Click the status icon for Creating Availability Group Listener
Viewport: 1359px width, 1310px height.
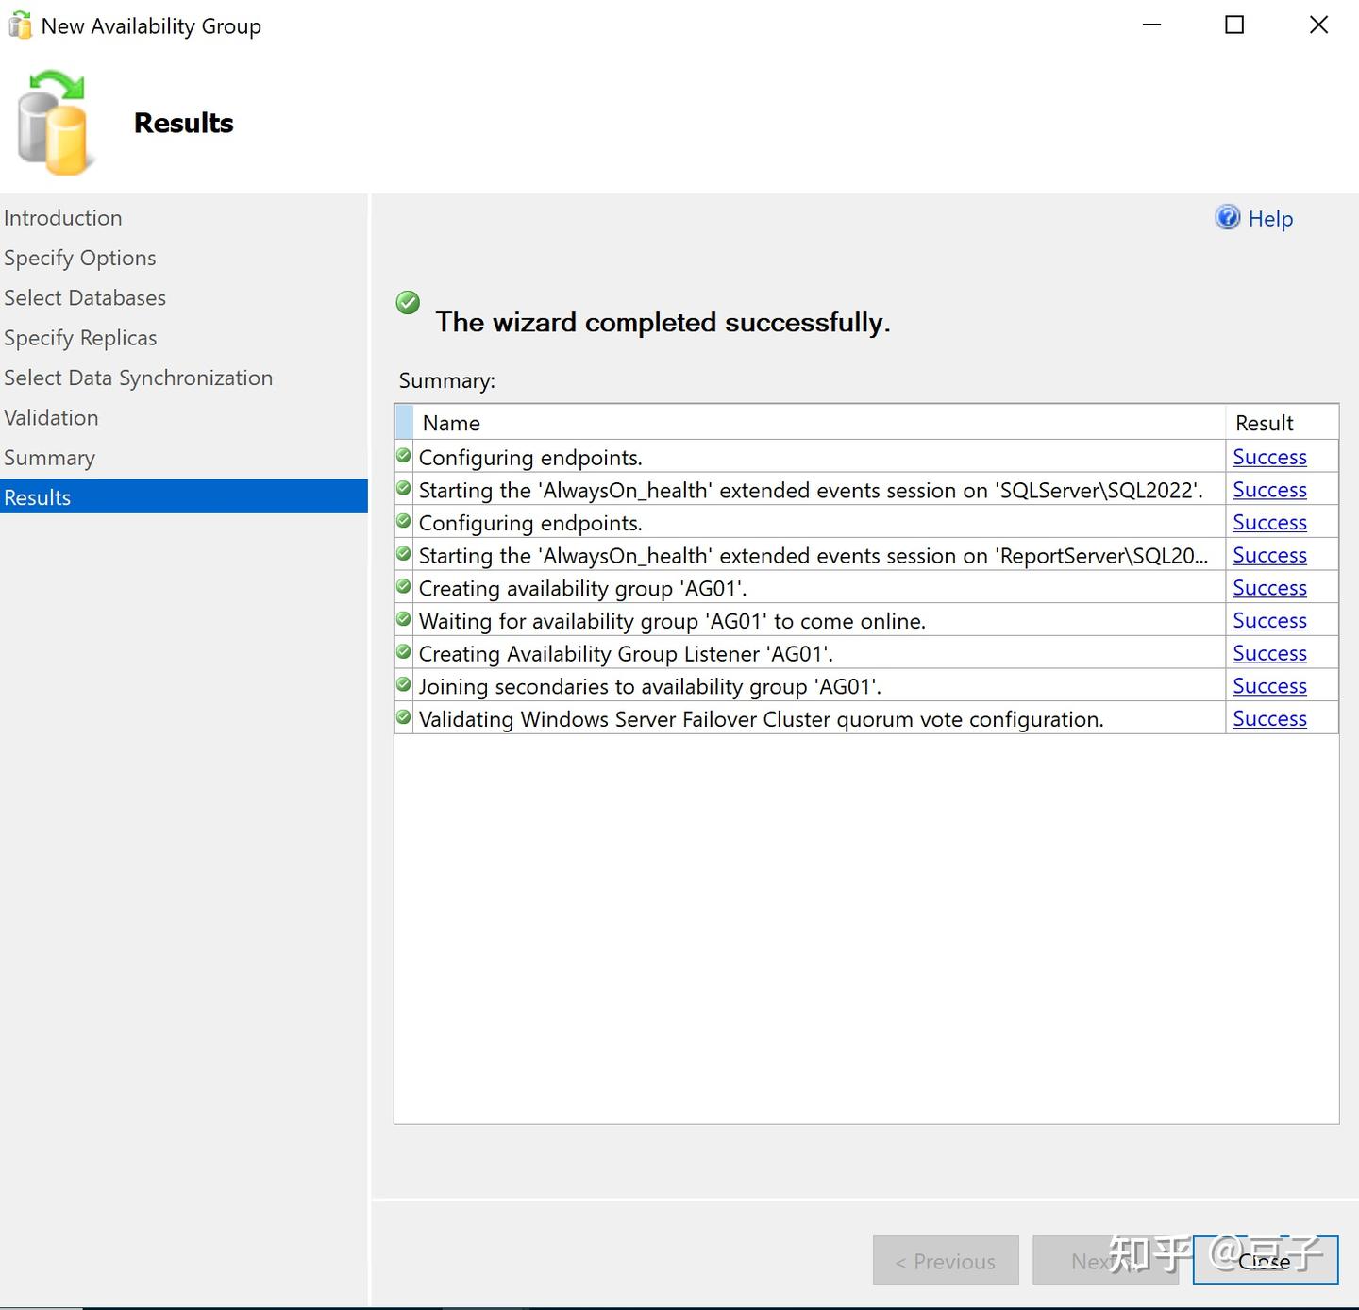[404, 652]
